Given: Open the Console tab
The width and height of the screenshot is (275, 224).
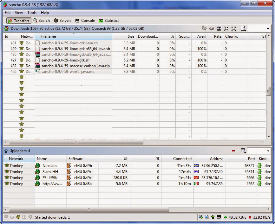Looking at the screenshot, I should (85, 21).
